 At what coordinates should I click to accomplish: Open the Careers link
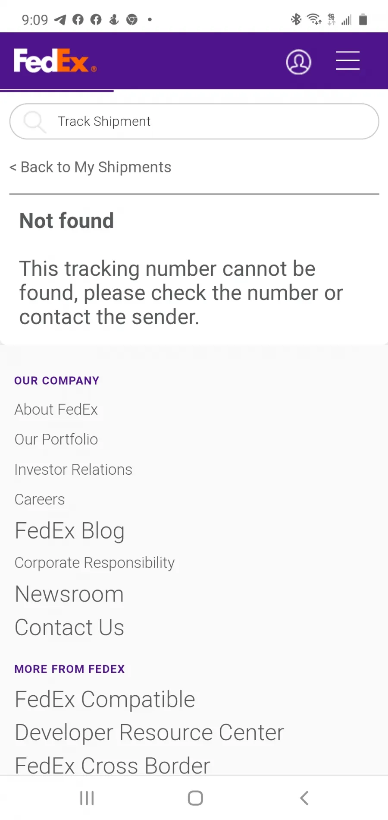[40, 499]
